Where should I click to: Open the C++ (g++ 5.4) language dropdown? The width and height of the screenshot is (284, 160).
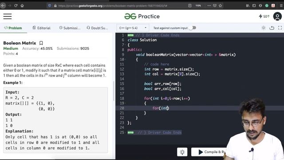133,28
